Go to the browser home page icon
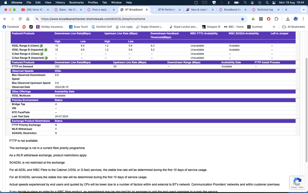 point(28,19)
